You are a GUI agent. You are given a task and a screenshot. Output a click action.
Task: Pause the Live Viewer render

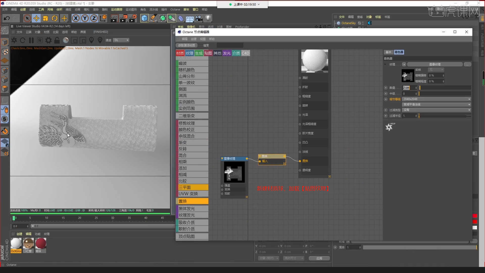[31, 40]
